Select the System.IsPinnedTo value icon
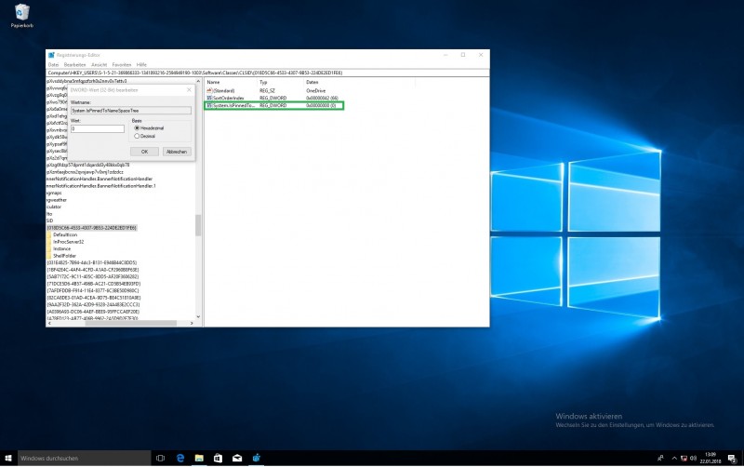 click(x=209, y=105)
